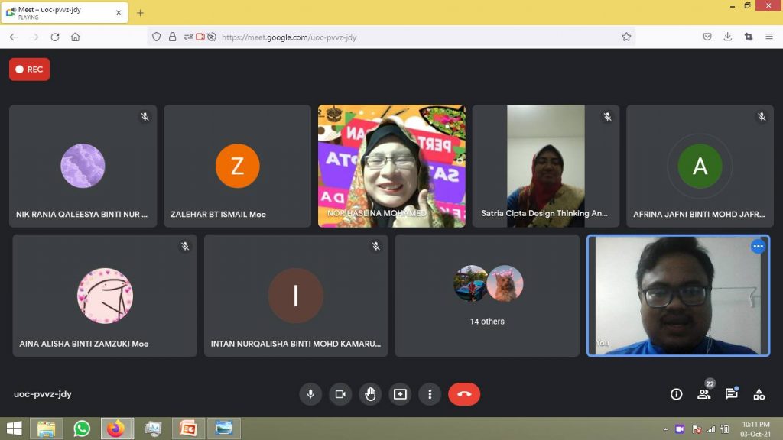Click the REC recording indicator
Screen dimensions: 783x440
click(x=30, y=70)
